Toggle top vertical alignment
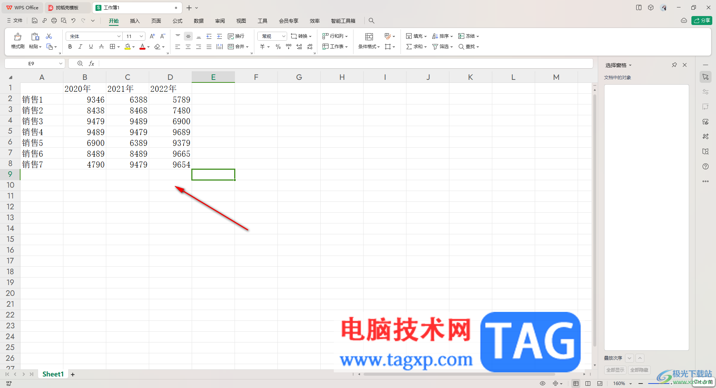 coord(178,36)
